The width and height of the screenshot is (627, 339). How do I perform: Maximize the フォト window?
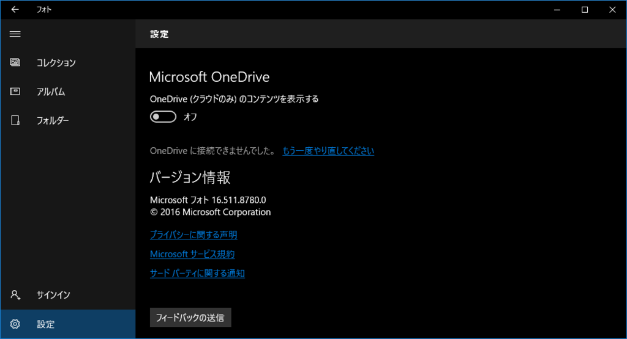585,10
